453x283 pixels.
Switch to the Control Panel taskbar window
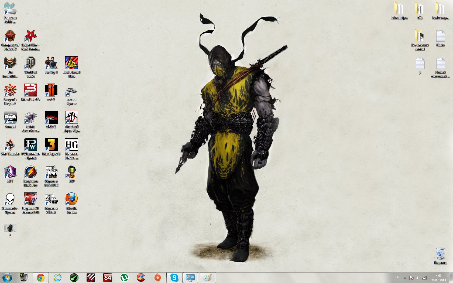[x=191, y=278]
